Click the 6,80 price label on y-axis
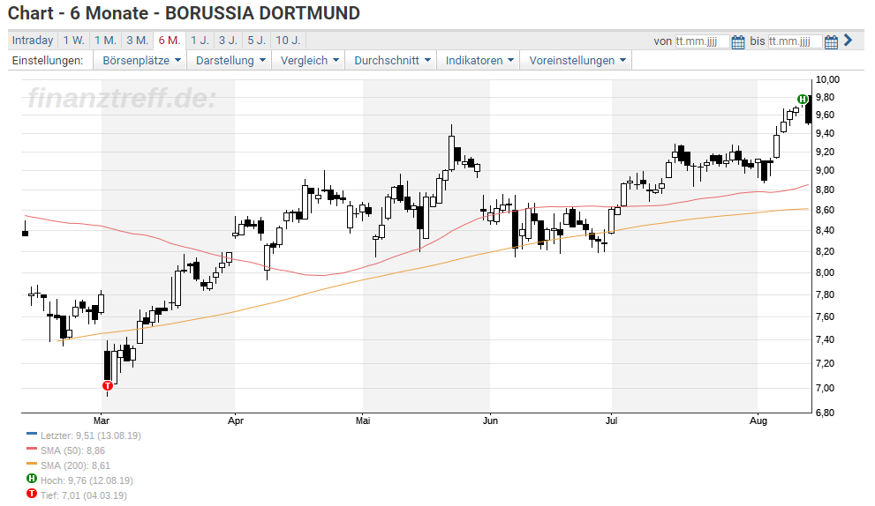The image size is (875, 506). point(826,413)
